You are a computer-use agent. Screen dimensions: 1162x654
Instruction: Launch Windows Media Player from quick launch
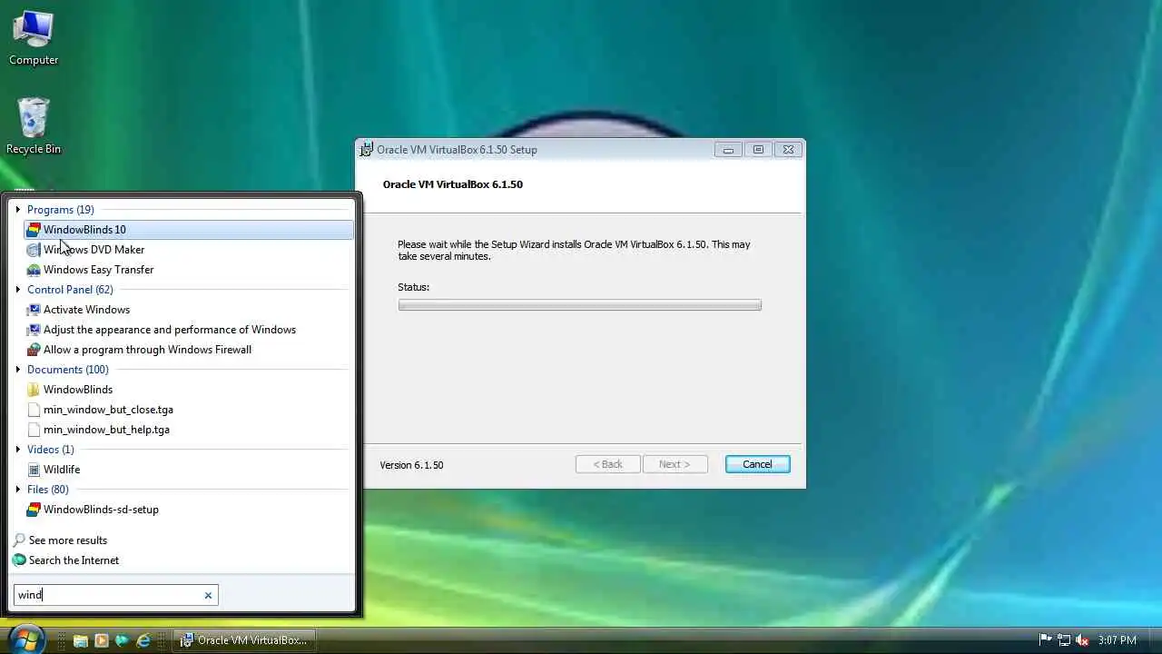click(x=102, y=640)
